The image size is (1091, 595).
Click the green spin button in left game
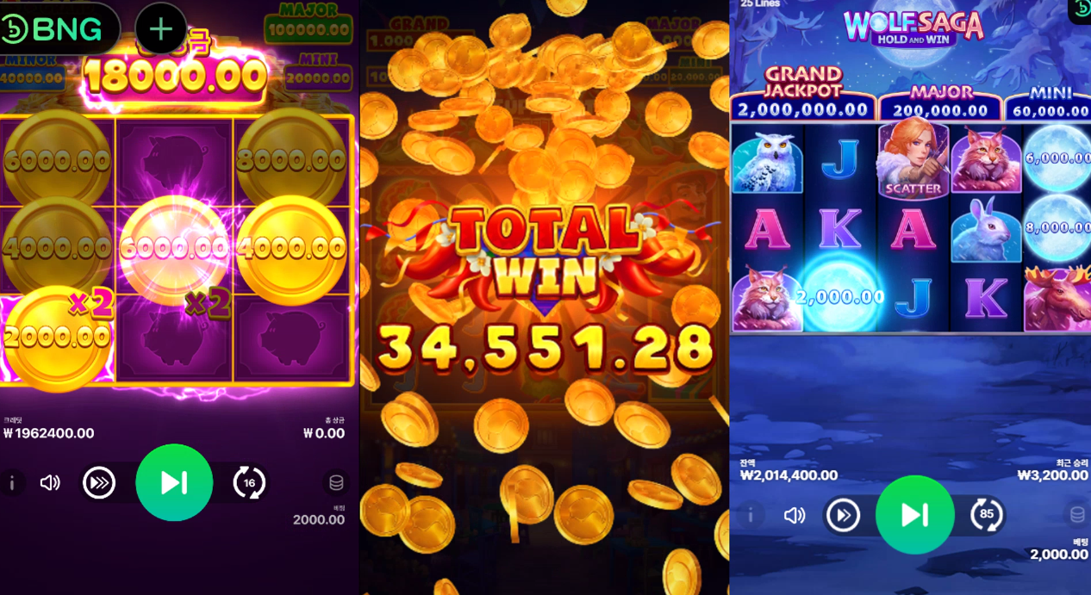tap(174, 482)
